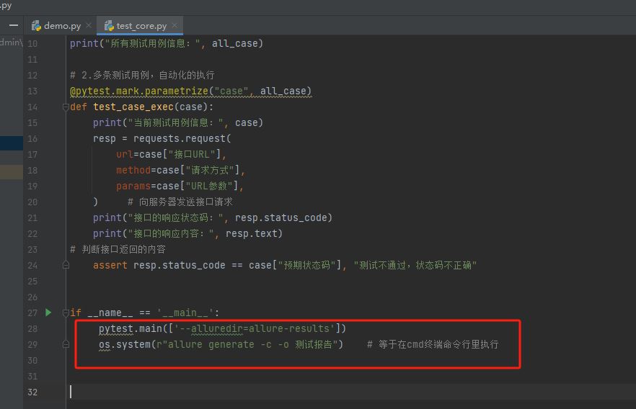636x409 pixels.
Task: Click the test_case_exec function name
Action: (133, 107)
